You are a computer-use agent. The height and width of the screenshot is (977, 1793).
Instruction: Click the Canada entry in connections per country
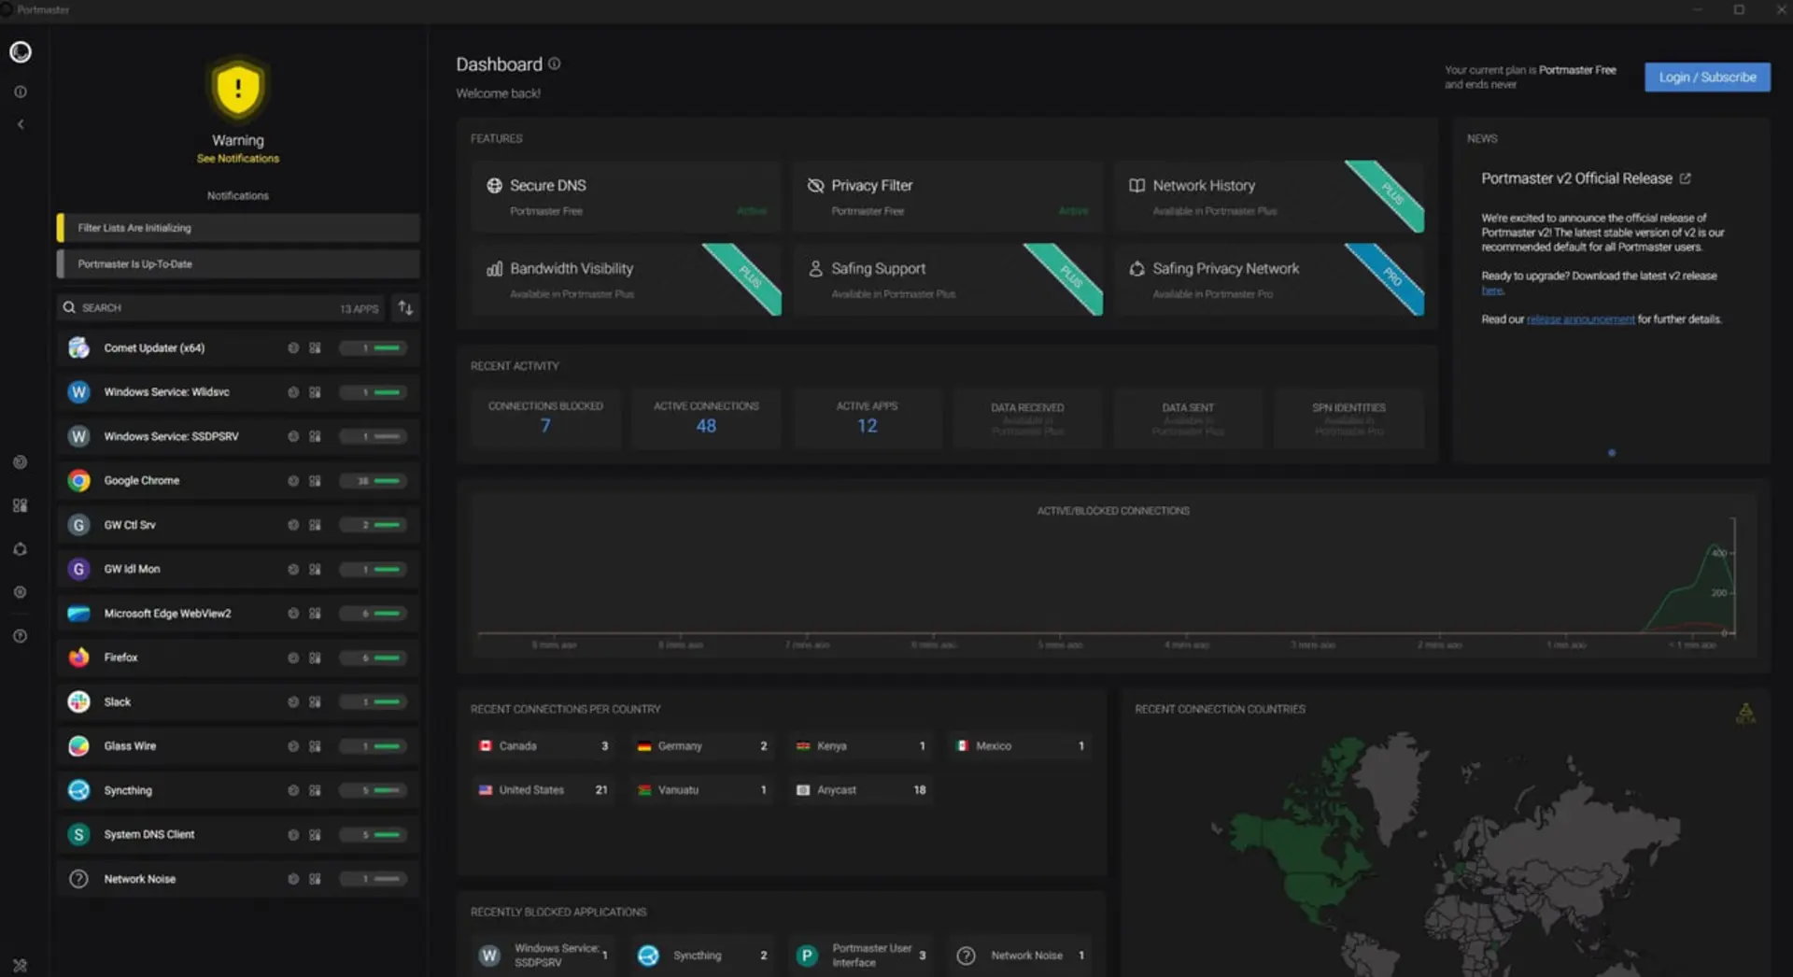pyautogui.click(x=544, y=746)
